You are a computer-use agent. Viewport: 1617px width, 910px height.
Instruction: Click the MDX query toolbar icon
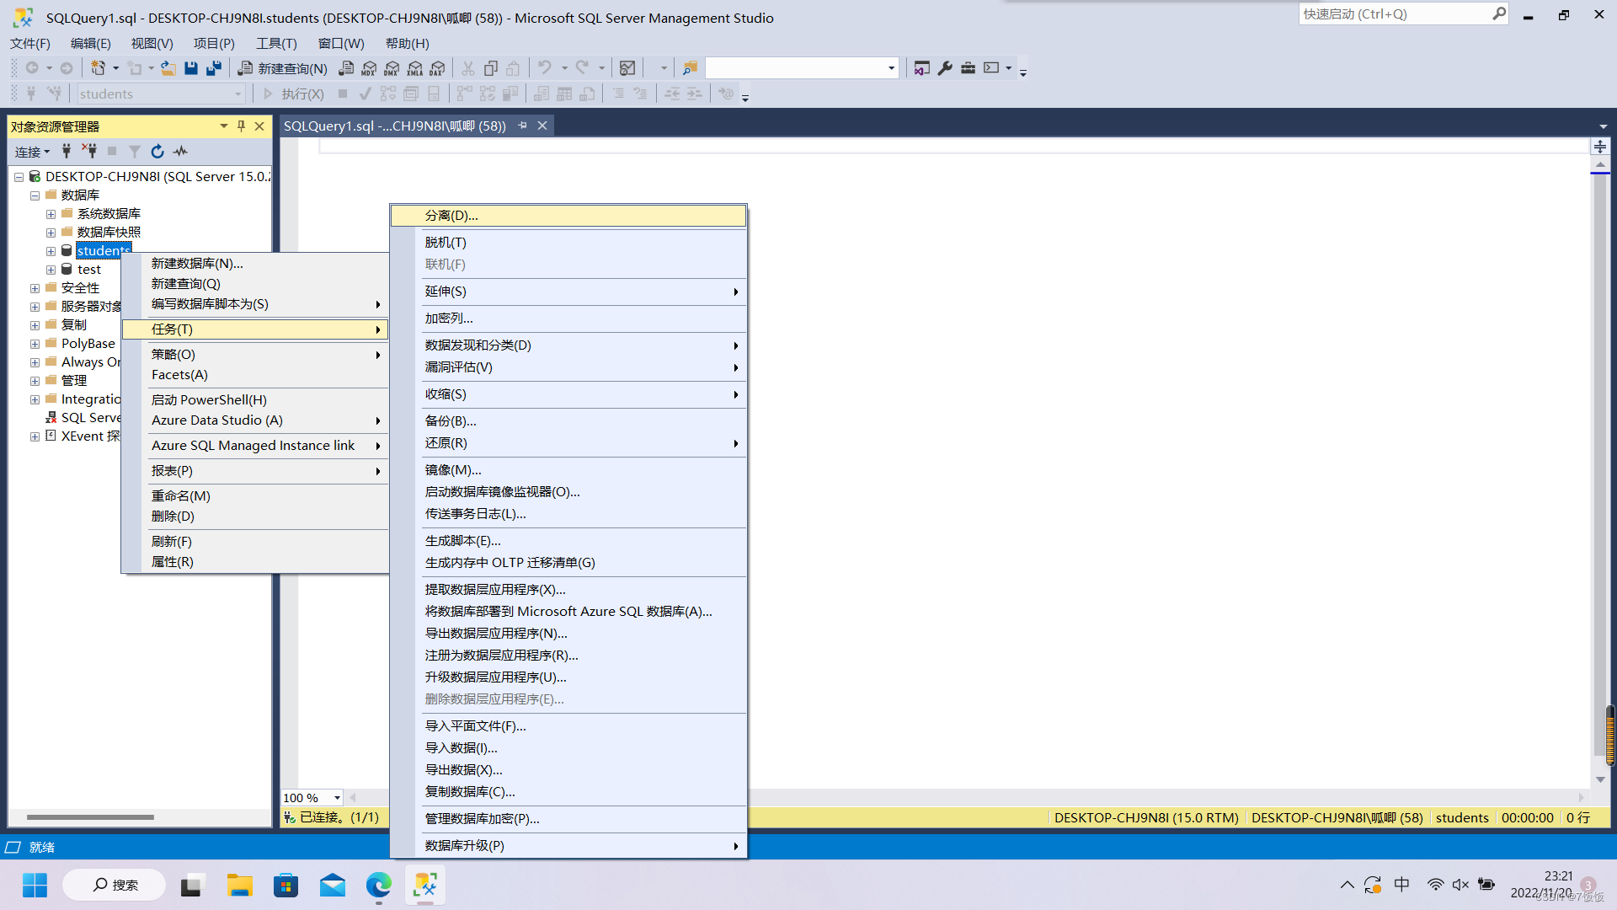pyautogui.click(x=369, y=68)
